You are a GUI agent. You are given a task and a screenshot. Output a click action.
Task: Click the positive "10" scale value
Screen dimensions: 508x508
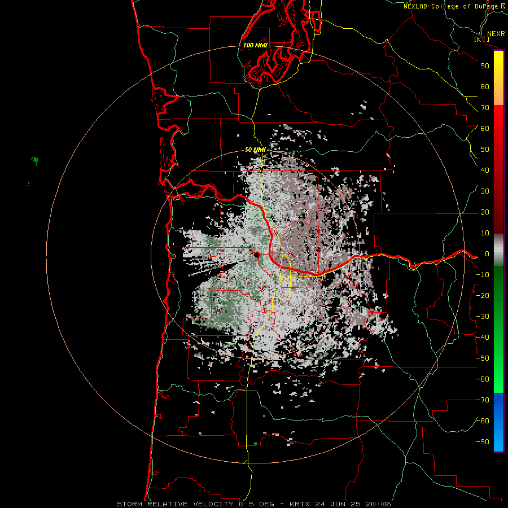click(485, 233)
